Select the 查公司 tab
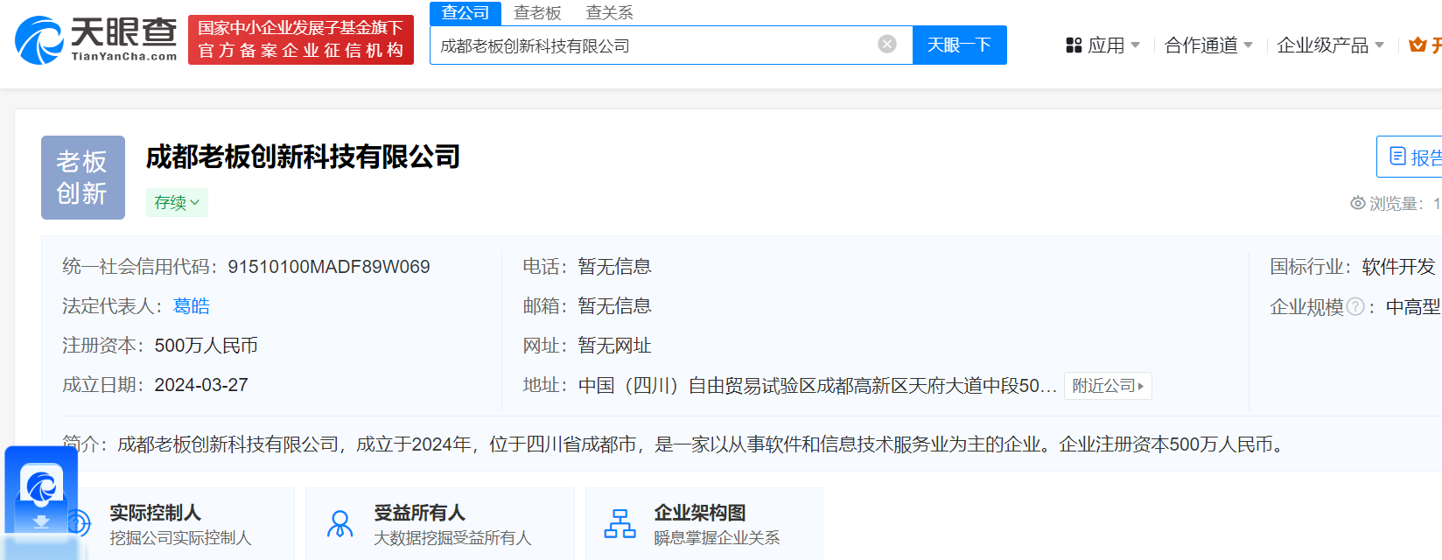The image size is (1442, 560). (x=465, y=13)
